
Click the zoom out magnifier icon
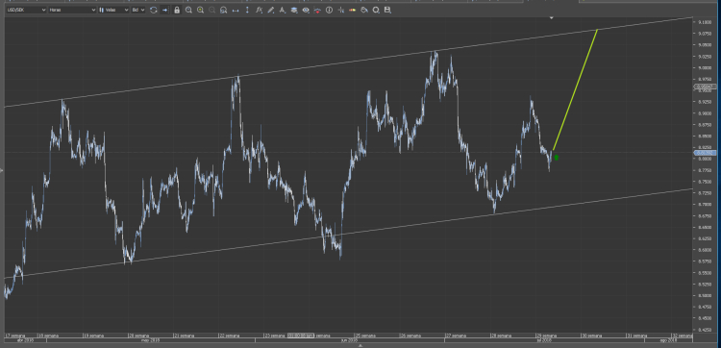pyautogui.click(x=188, y=10)
